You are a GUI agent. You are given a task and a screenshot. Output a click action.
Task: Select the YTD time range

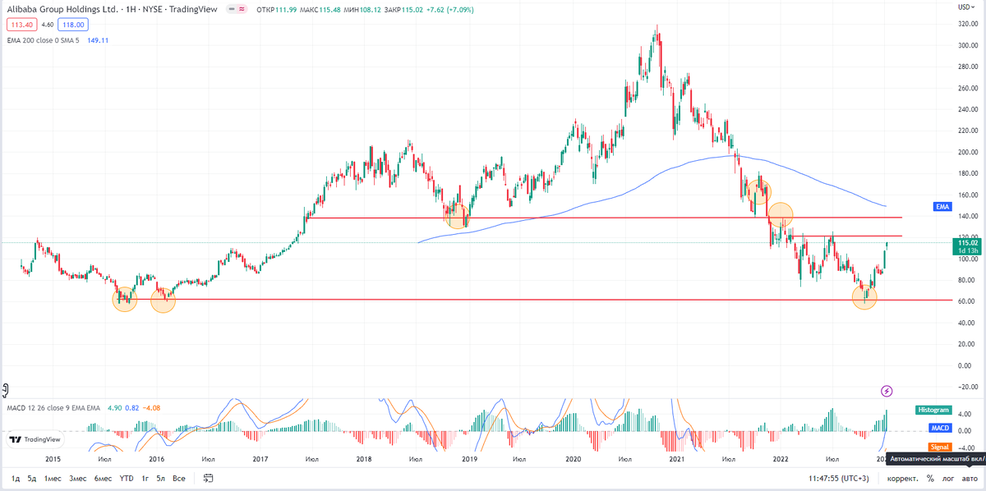click(x=127, y=478)
